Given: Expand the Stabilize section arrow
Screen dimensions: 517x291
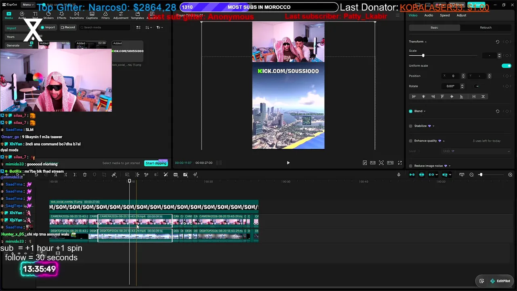Looking at the screenshot, I should (x=433, y=126).
